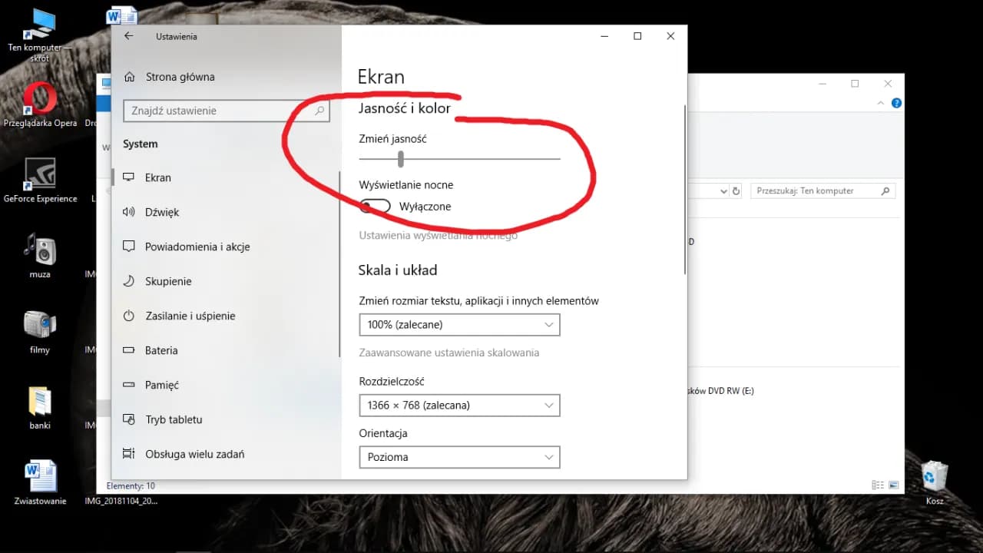Image resolution: width=983 pixels, height=553 pixels.
Task: Adjust the Zmień jasność brightness slider
Action: (400, 159)
